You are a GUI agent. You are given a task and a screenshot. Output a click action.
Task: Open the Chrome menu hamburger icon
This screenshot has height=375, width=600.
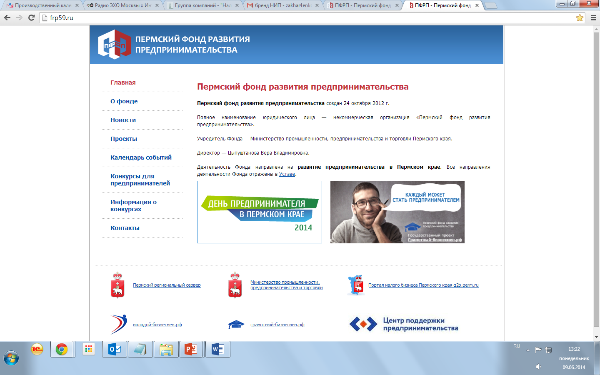tap(593, 17)
